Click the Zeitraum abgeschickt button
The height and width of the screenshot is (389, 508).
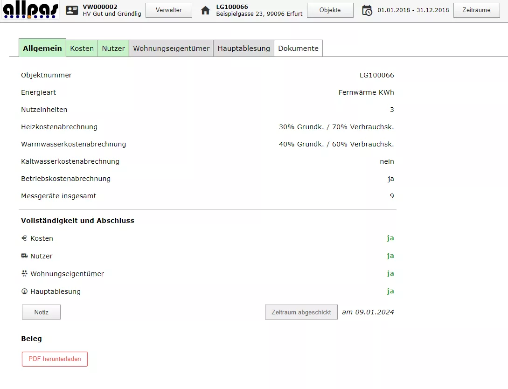tap(301, 313)
